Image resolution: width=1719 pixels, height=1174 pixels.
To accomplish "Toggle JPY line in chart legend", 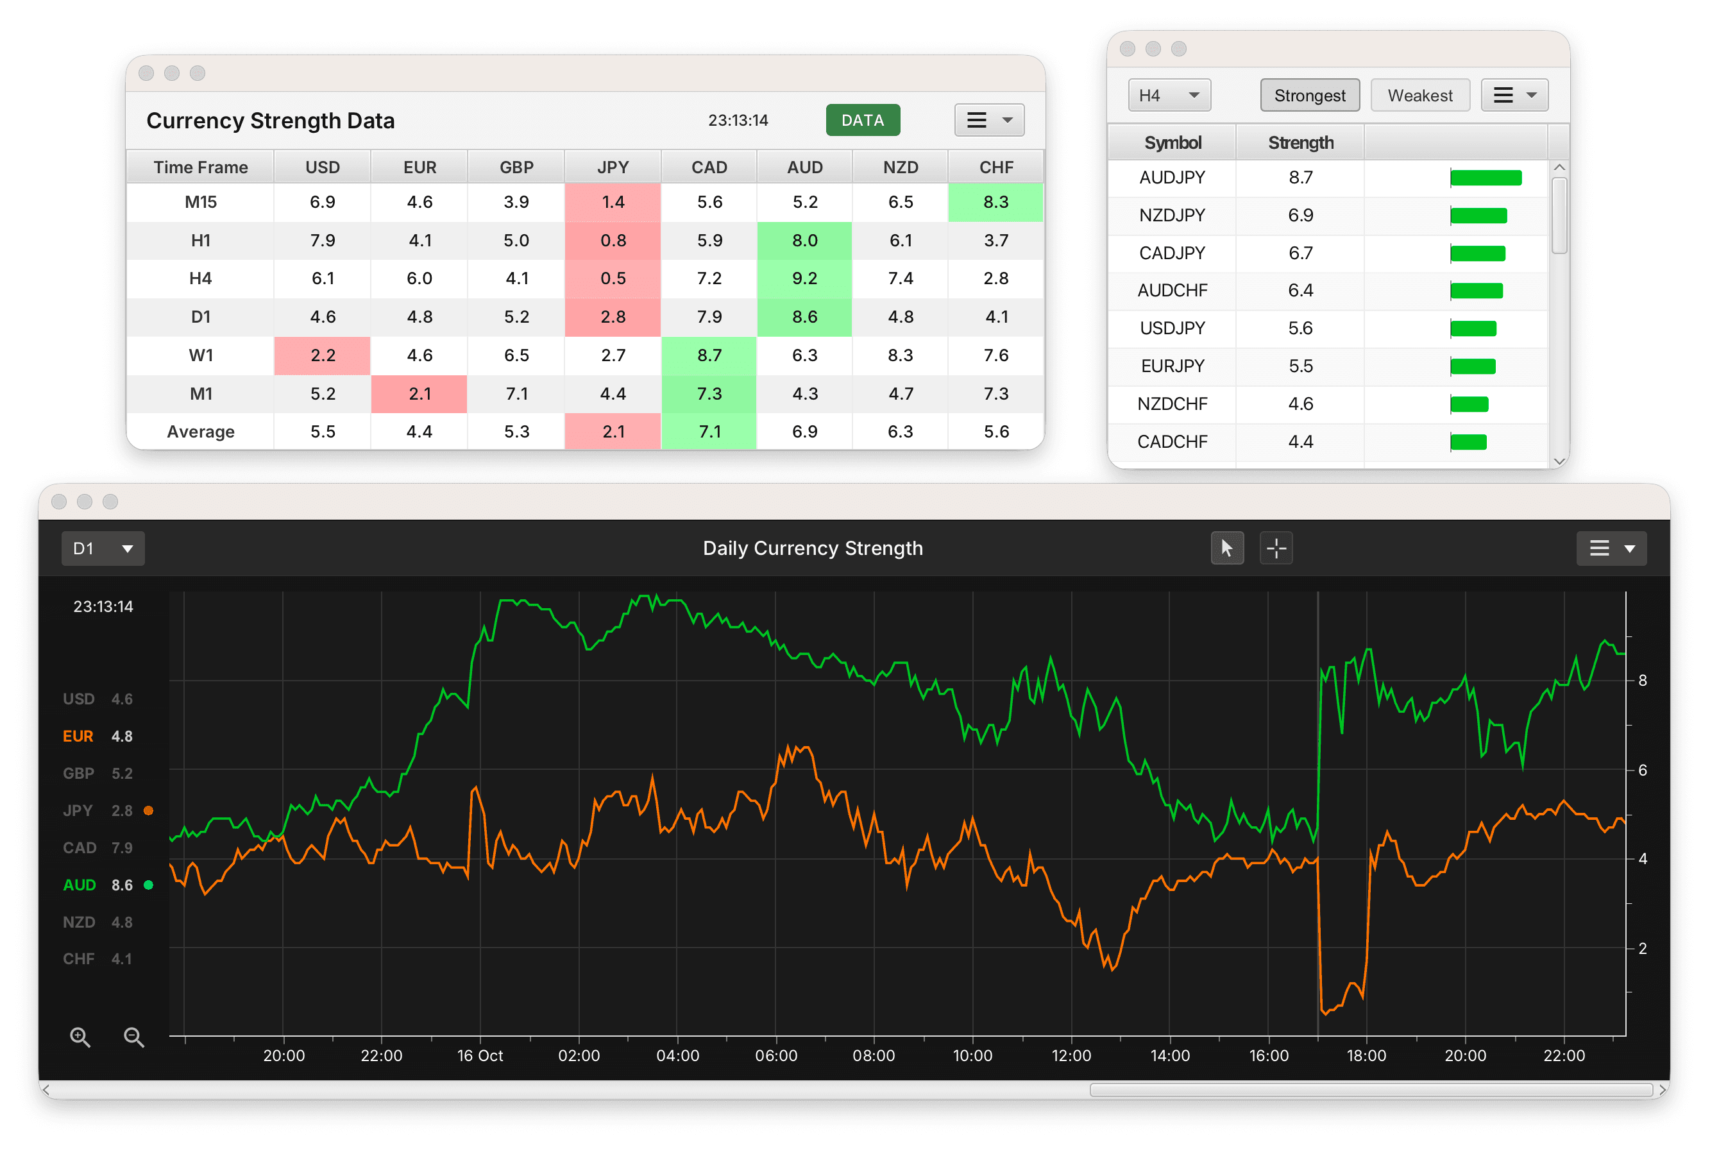I will click(x=97, y=811).
